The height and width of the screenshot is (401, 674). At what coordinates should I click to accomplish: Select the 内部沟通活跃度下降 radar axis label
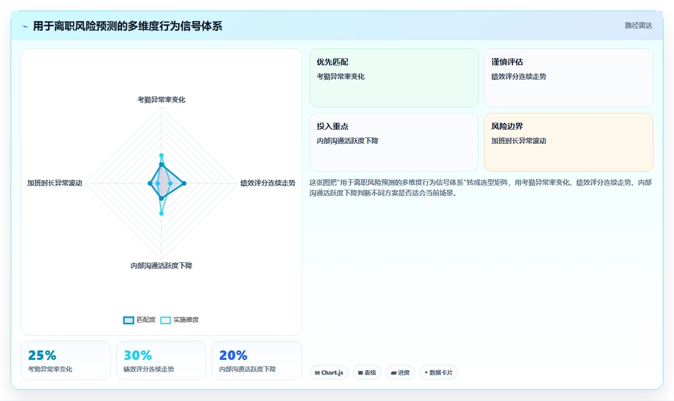point(161,266)
